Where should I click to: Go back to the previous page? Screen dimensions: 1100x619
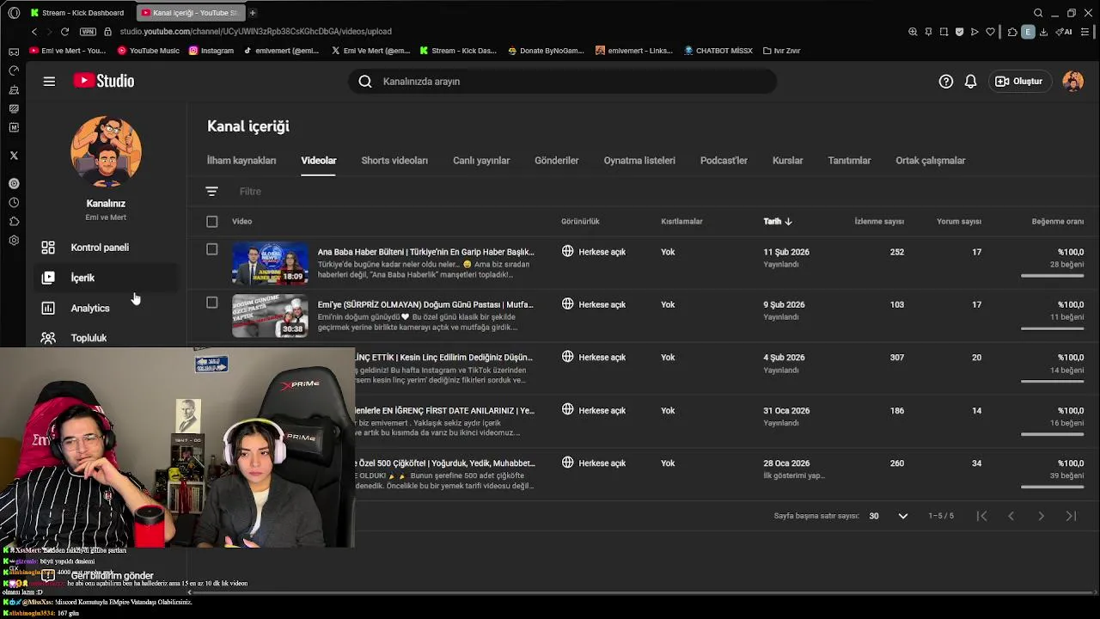point(34,32)
